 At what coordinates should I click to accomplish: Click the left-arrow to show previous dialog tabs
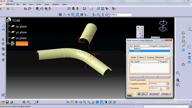[x=166, y=58]
